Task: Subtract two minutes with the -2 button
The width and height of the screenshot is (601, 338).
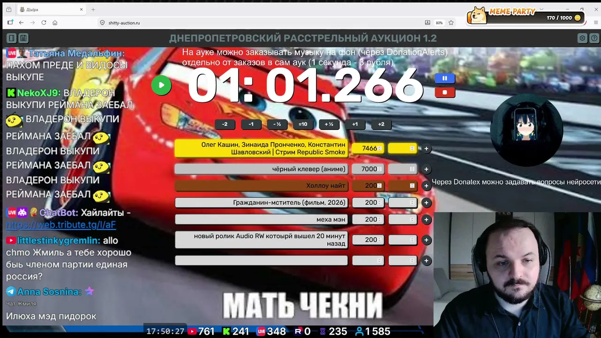Action: pos(224,124)
